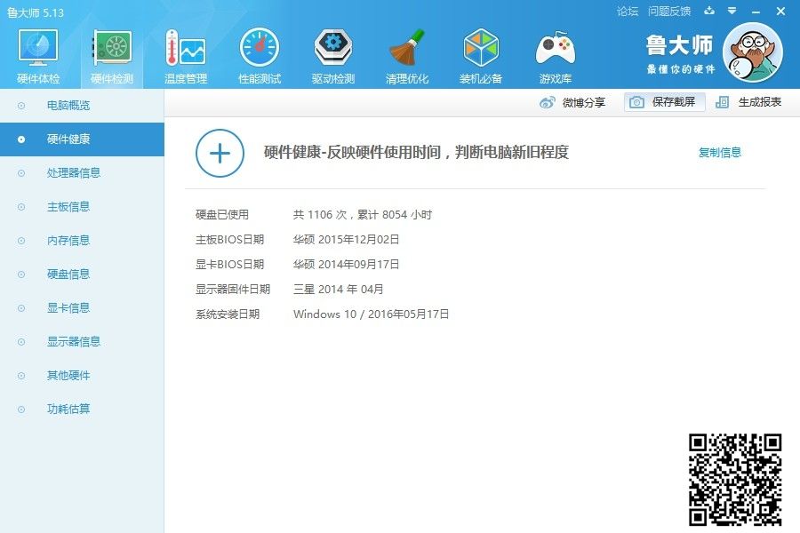Share via 微博分享
The height and width of the screenshot is (533, 800).
(572, 102)
